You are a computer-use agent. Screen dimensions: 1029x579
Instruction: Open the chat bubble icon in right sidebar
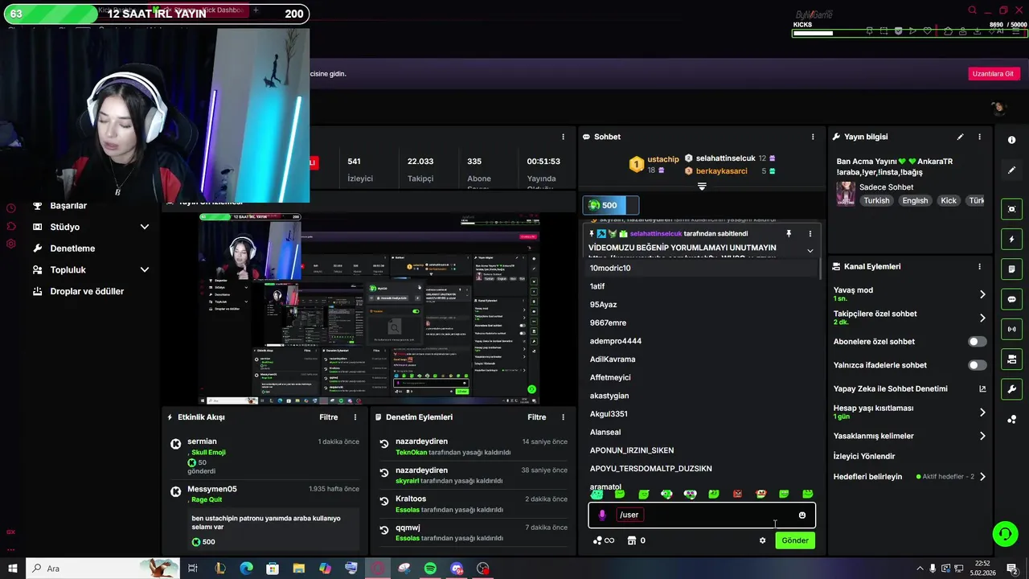[x=1011, y=299]
